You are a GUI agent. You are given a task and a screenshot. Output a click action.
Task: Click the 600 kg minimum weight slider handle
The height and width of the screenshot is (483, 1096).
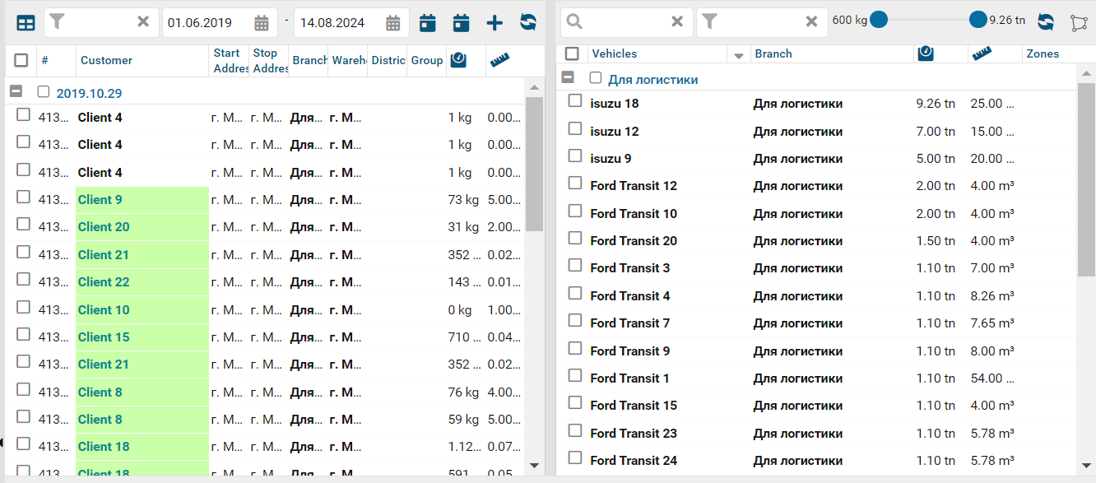click(879, 20)
